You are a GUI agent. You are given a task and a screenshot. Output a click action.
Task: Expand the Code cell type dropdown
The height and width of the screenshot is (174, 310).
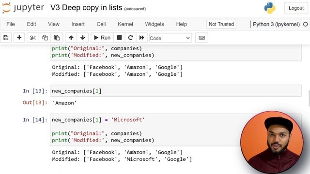click(170, 38)
